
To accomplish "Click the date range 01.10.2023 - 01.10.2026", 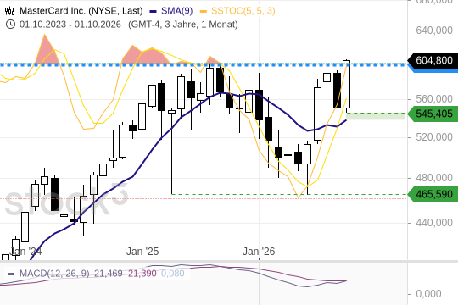I will click(x=70, y=25).
